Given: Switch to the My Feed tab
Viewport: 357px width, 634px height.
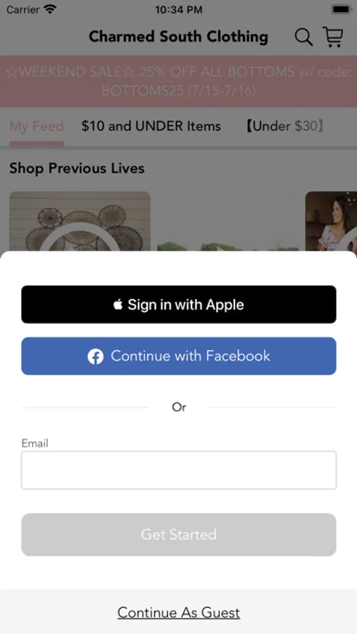Looking at the screenshot, I should coord(37,126).
